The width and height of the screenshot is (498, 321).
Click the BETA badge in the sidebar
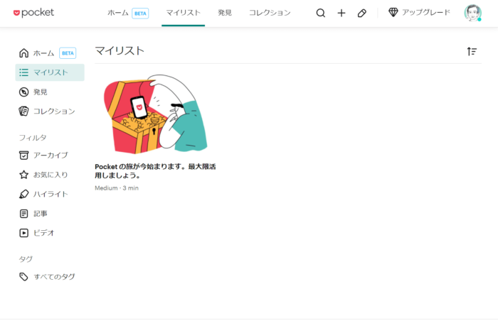point(68,53)
